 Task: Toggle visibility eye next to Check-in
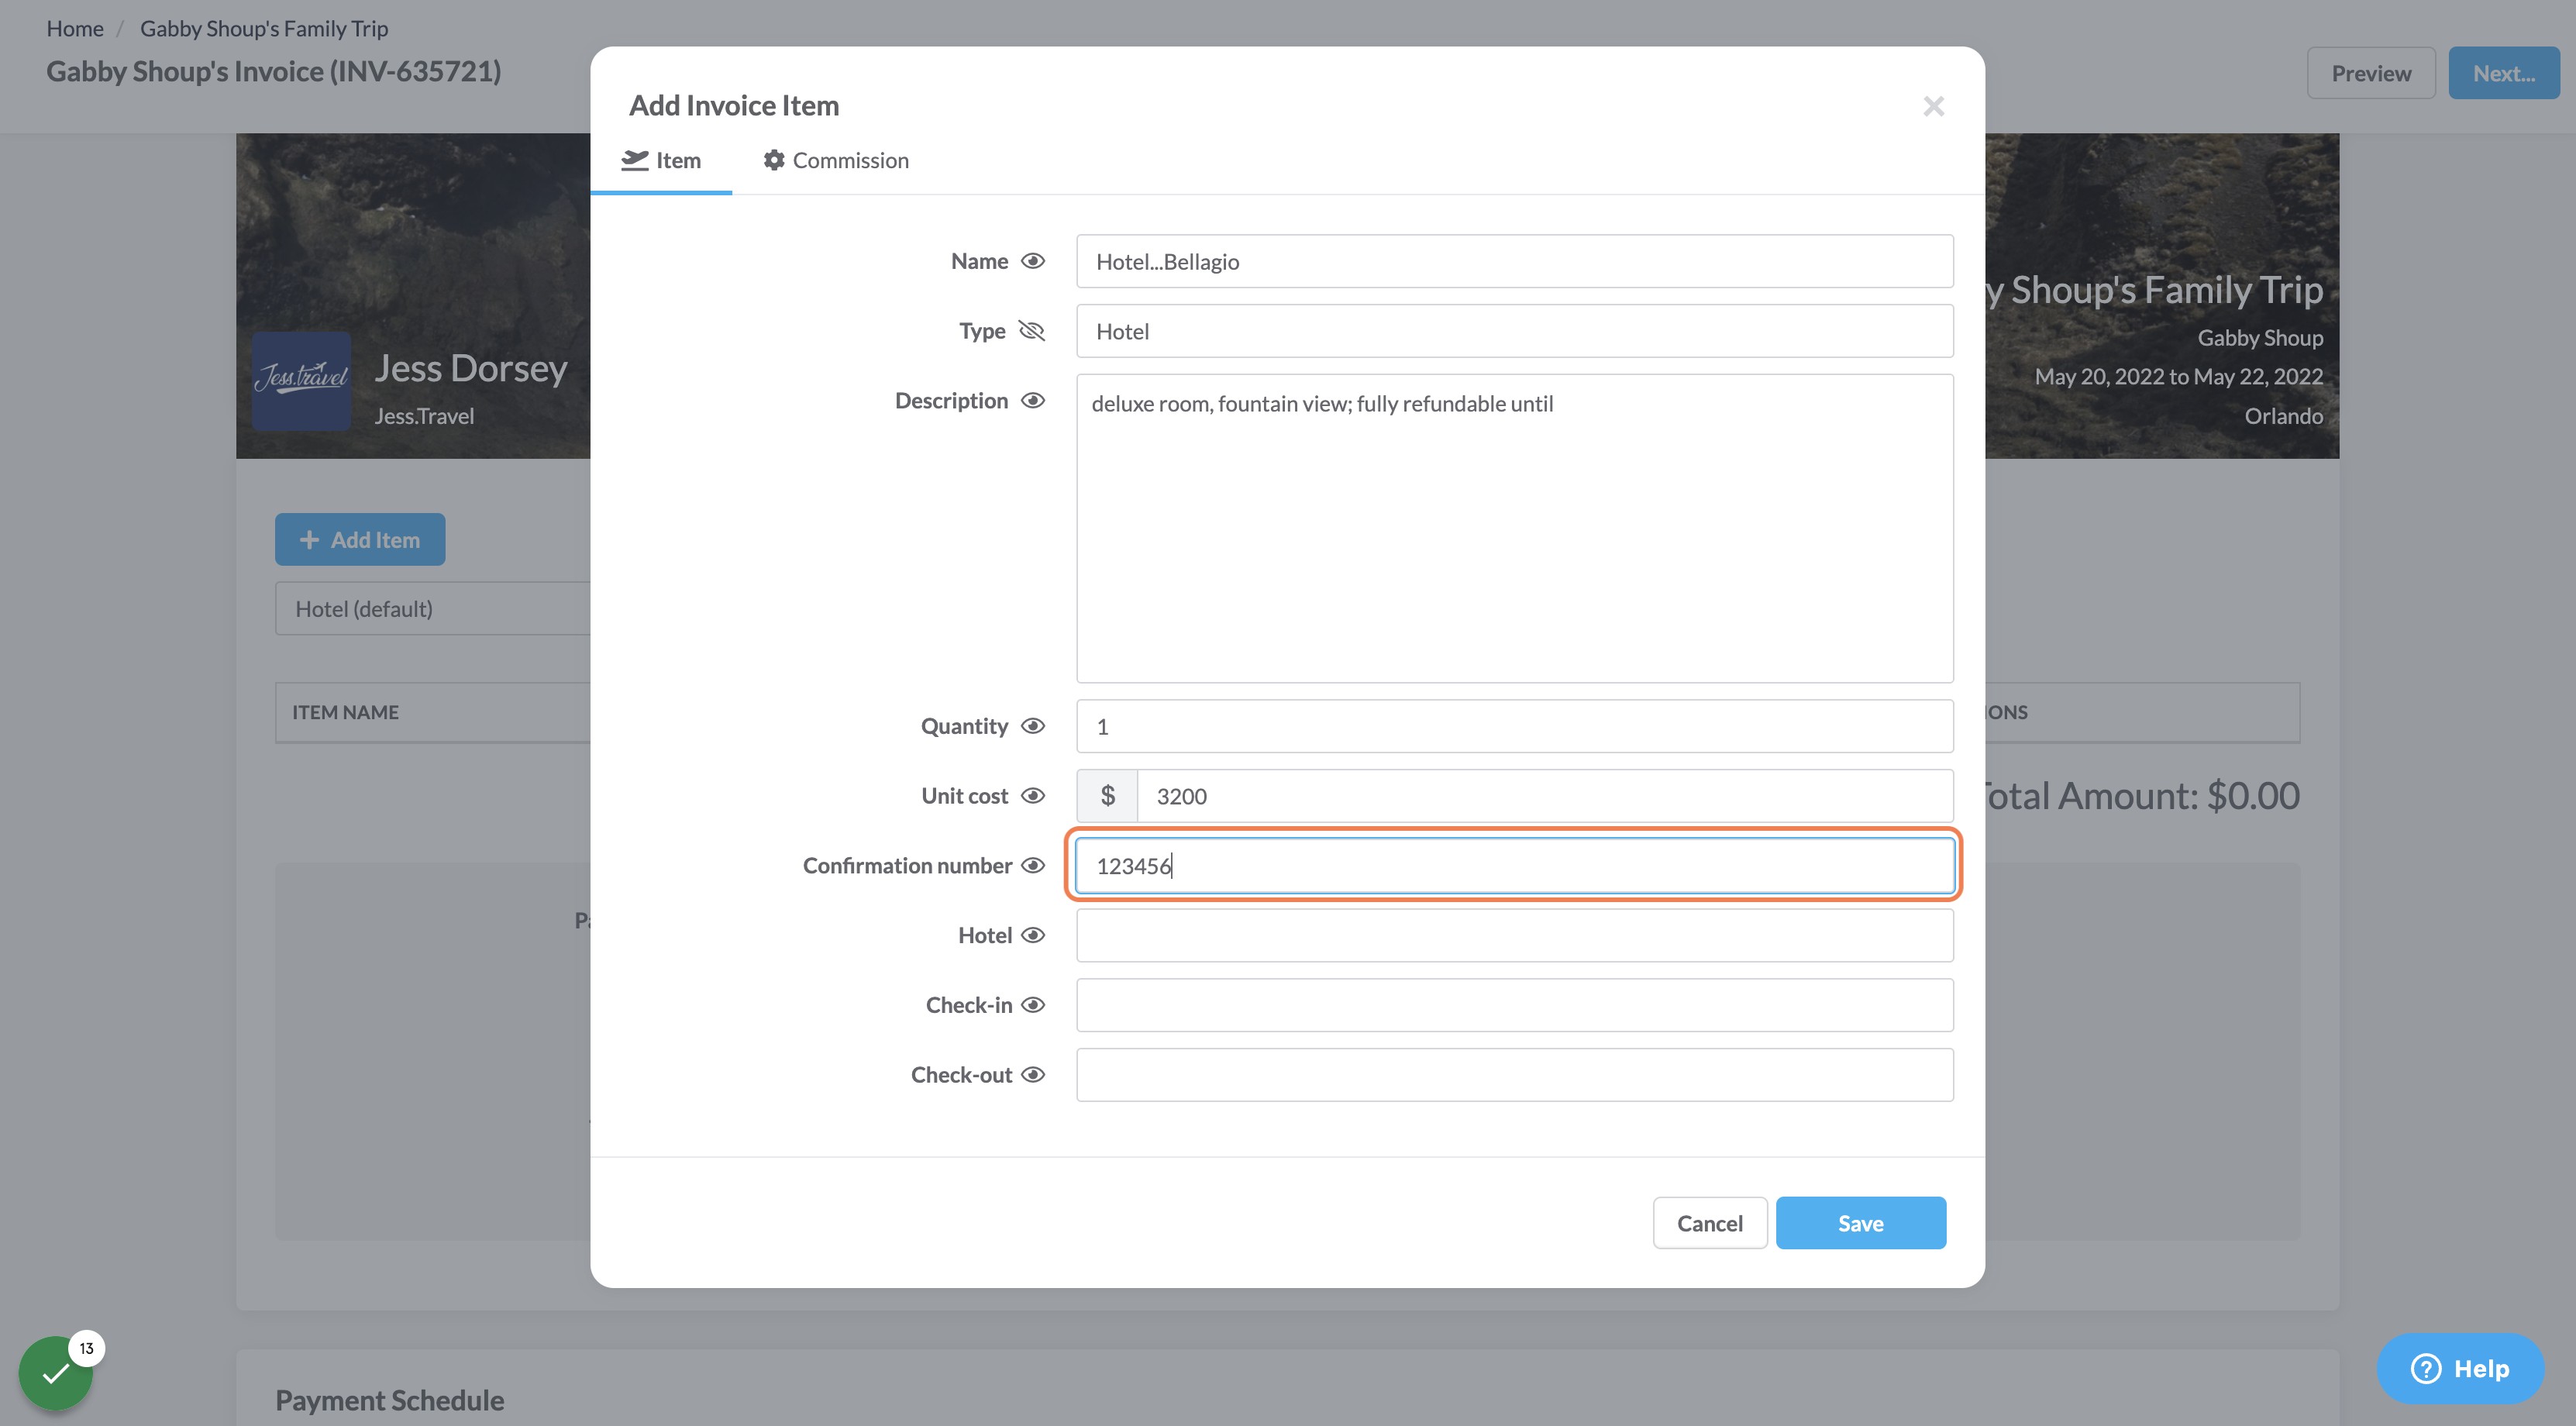click(x=1032, y=1005)
